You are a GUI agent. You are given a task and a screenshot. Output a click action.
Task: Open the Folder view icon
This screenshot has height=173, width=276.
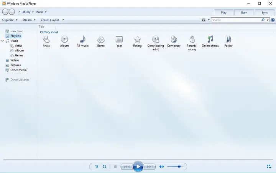click(x=228, y=39)
